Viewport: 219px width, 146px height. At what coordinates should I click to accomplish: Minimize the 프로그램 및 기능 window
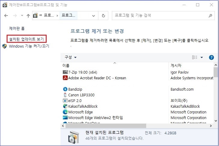(x=184, y=5)
